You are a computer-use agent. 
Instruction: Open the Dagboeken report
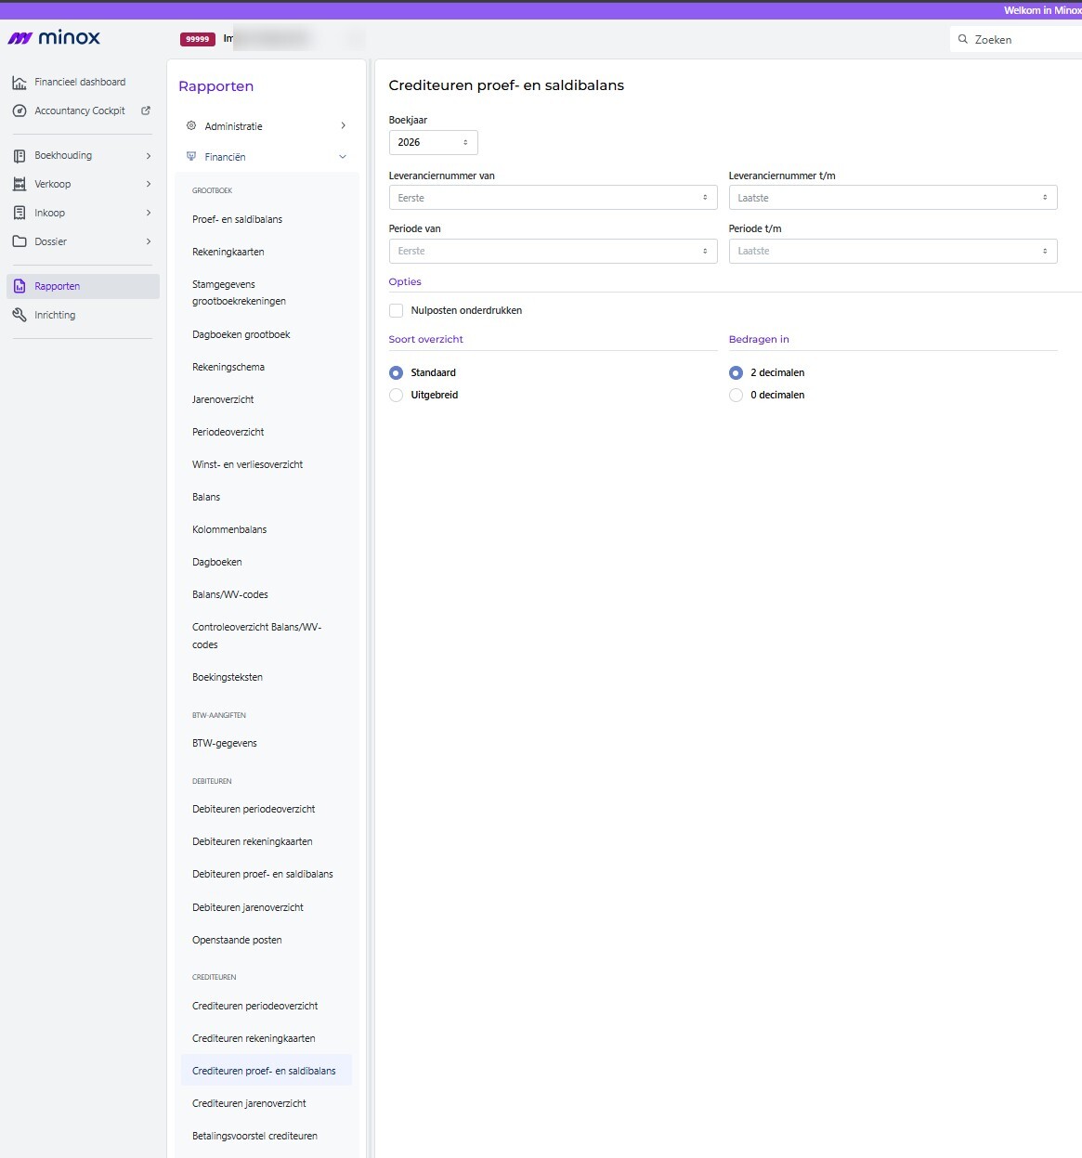click(x=217, y=562)
